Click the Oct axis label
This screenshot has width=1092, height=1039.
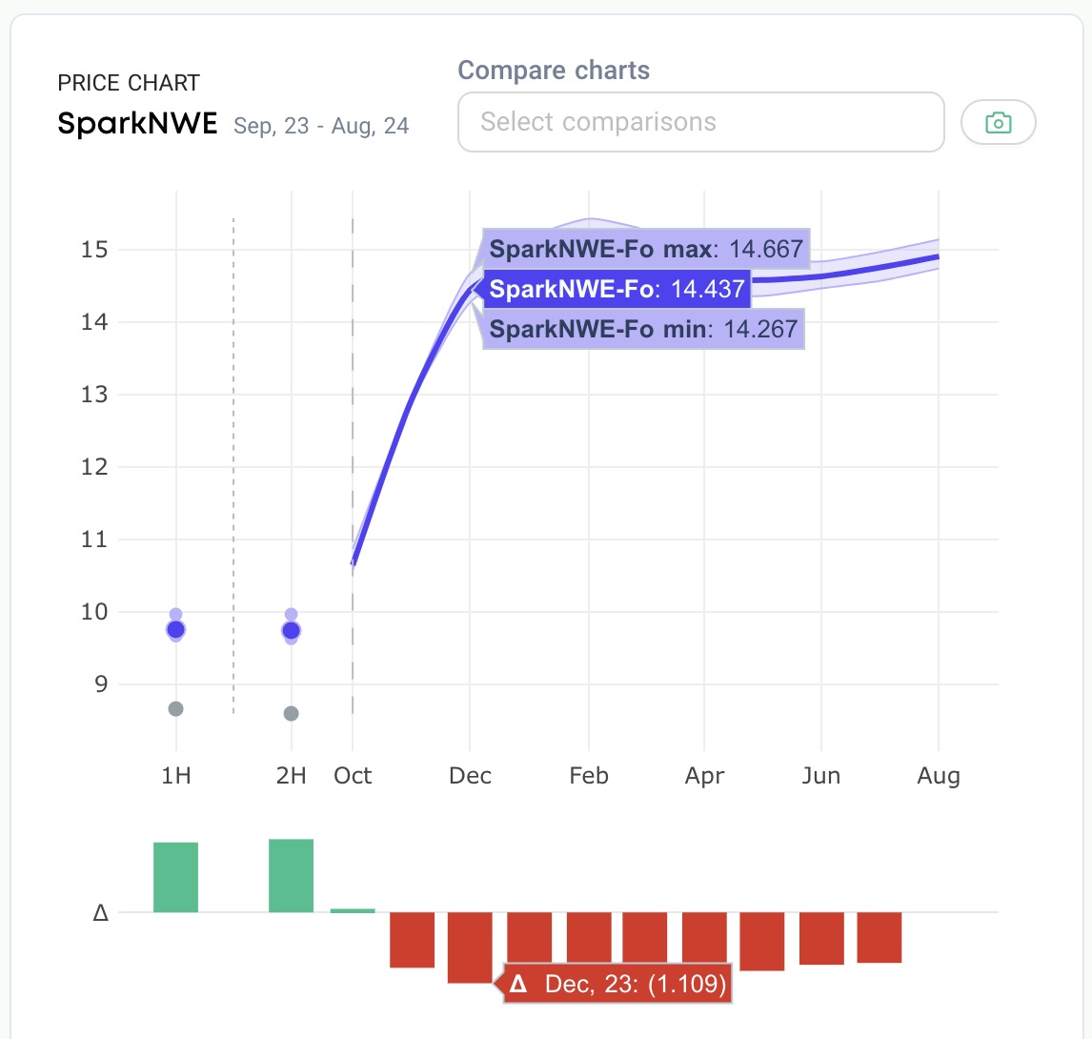pos(353,776)
